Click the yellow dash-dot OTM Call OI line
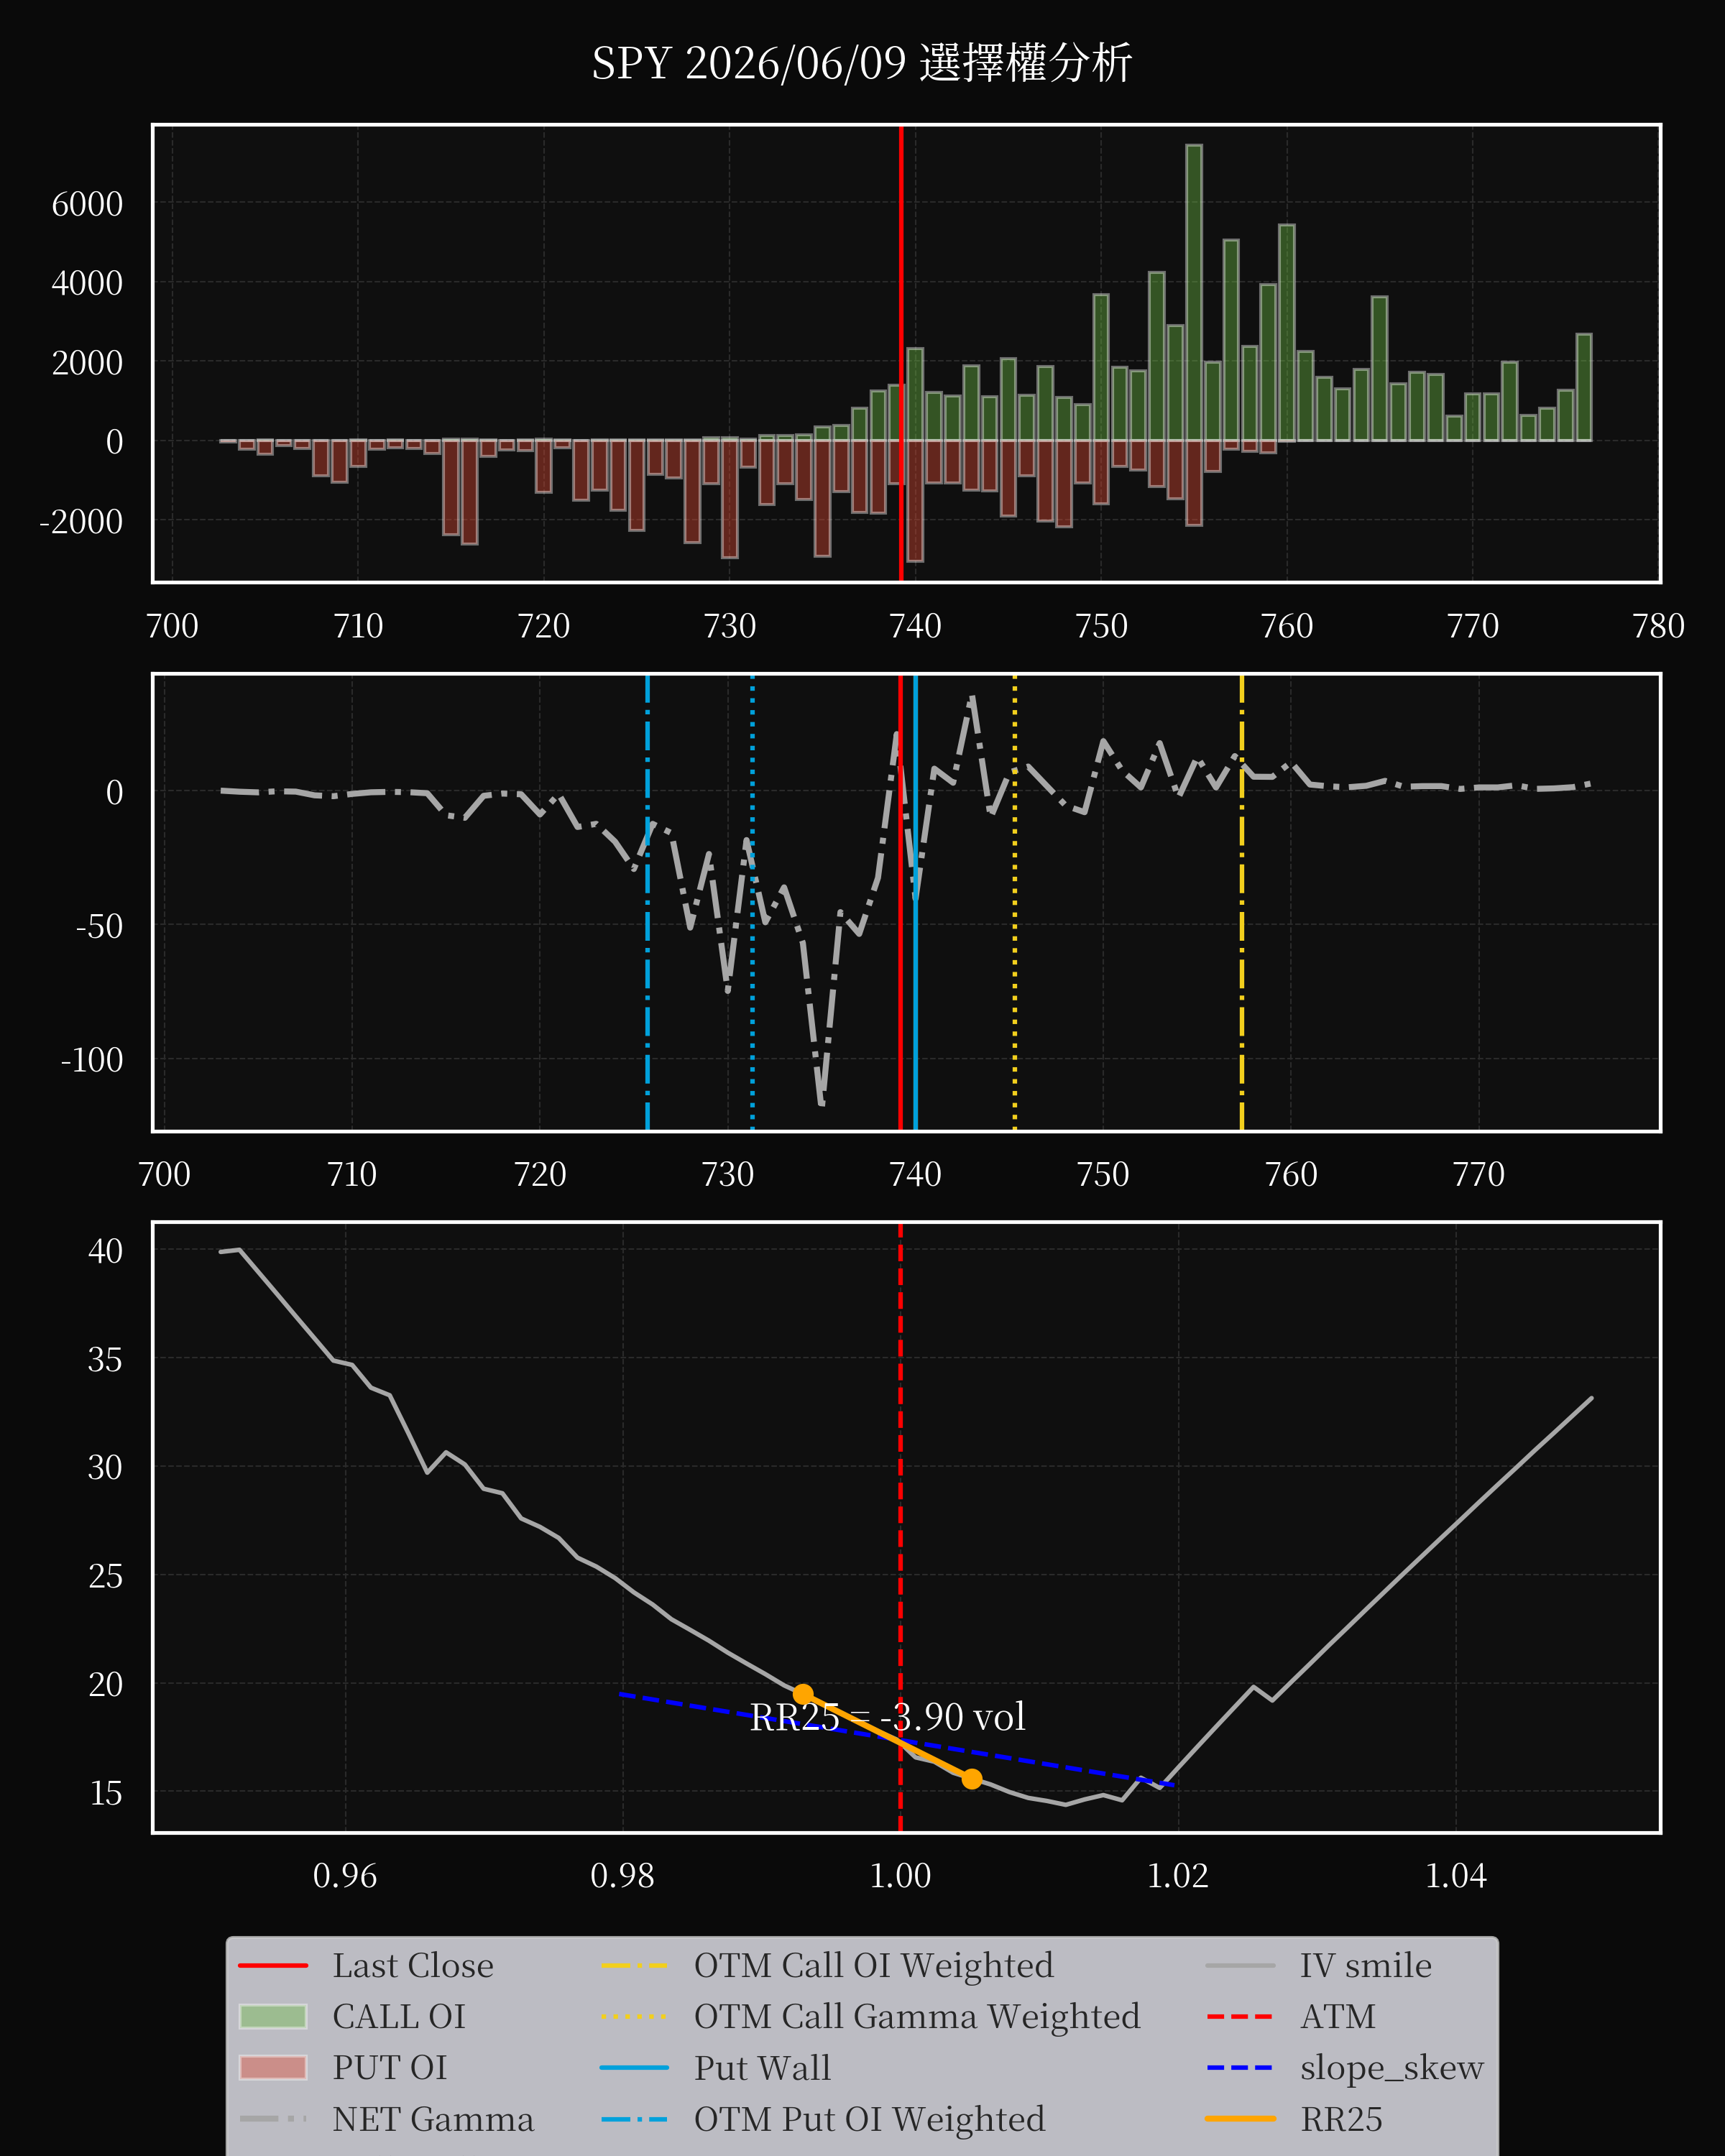The image size is (1725, 2156). click(x=1242, y=903)
